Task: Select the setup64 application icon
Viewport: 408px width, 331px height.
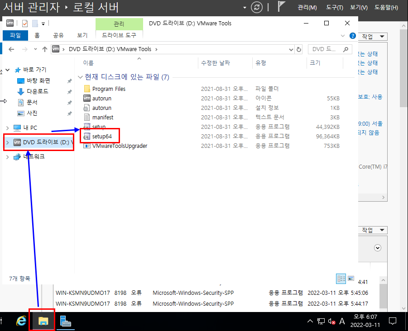Action: coord(87,136)
